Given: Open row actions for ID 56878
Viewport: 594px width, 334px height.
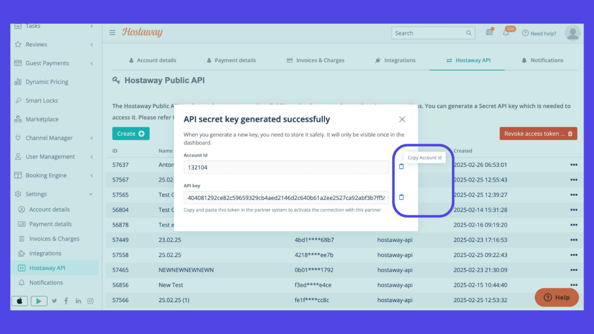Looking at the screenshot, I should coord(574,224).
